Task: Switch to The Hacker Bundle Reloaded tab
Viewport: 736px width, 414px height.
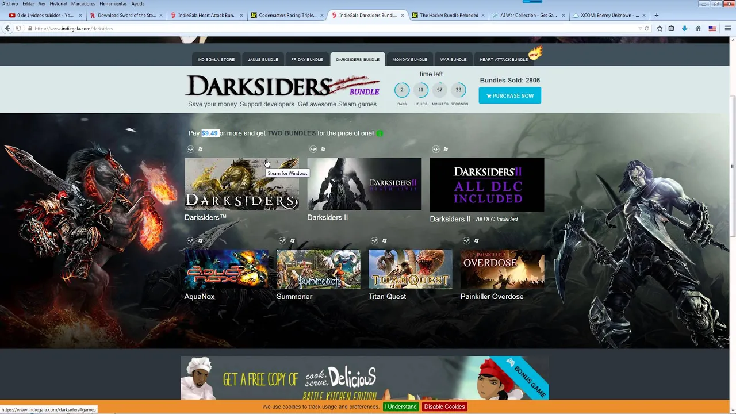Action: [x=448, y=15]
